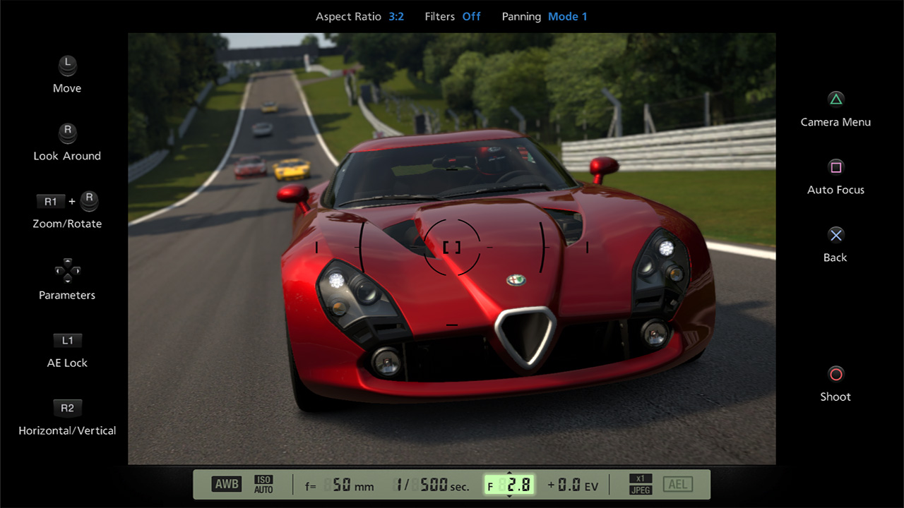The image size is (904, 508).
Task: Change the Panning Mode 1 setting
Action: pos(567,16)
